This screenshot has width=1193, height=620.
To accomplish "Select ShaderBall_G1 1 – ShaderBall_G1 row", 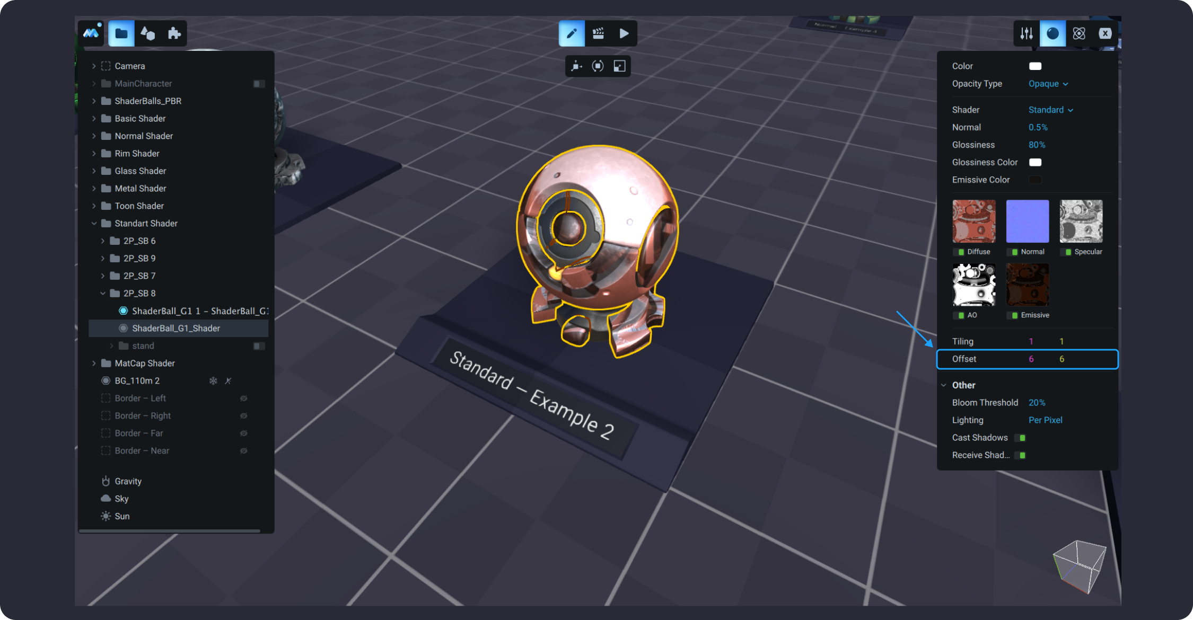I will (x=179, y=311).
